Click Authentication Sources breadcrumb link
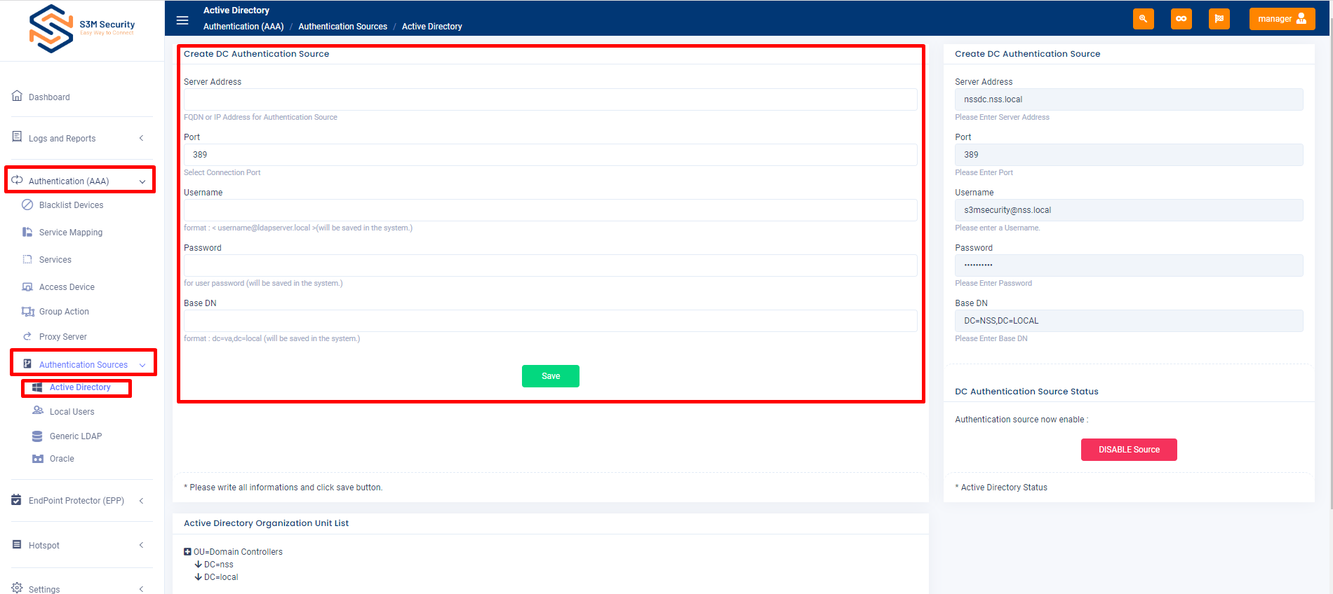The height and width of the screenshot is (594, 1333). coord(343,27)
